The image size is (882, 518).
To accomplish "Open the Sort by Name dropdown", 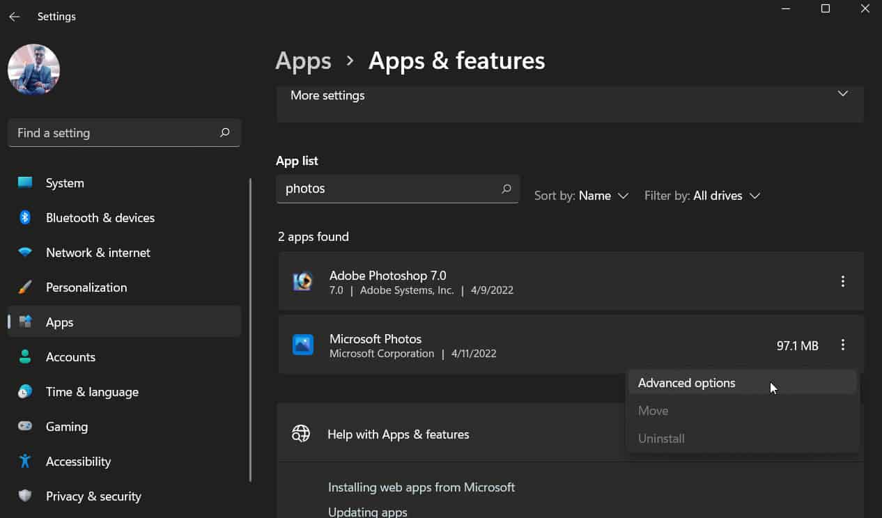I will pyautogui.click(x=582, y=196).
